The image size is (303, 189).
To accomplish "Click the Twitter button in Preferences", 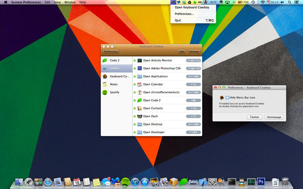I will pos(255,117).
